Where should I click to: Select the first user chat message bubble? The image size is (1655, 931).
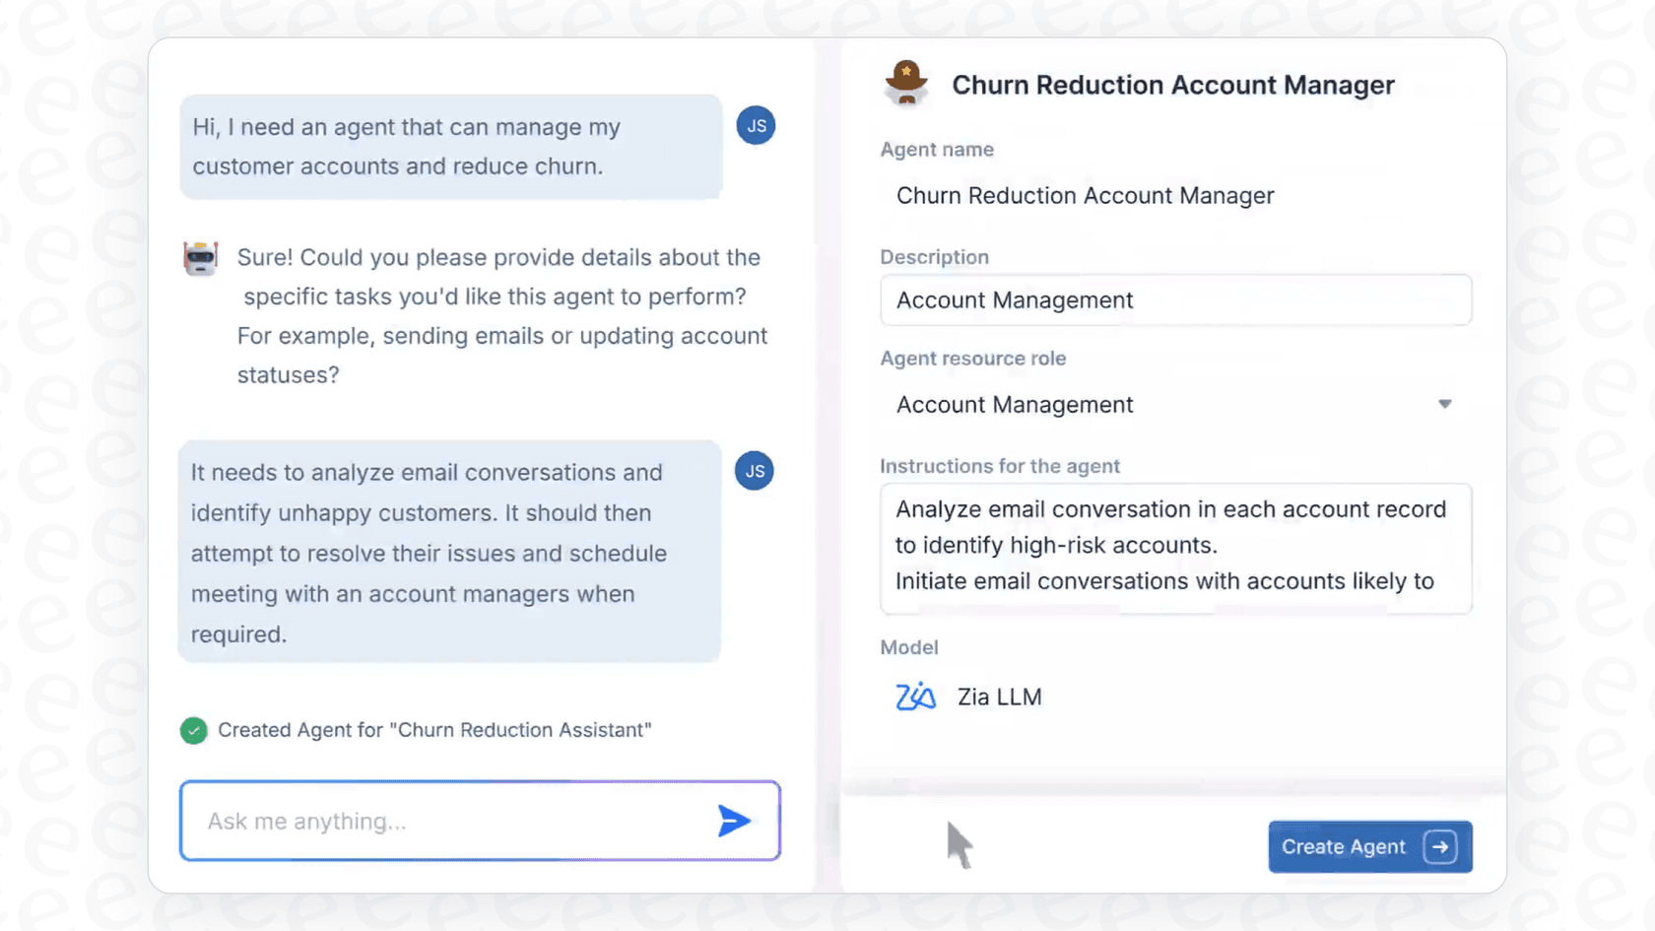449,147
